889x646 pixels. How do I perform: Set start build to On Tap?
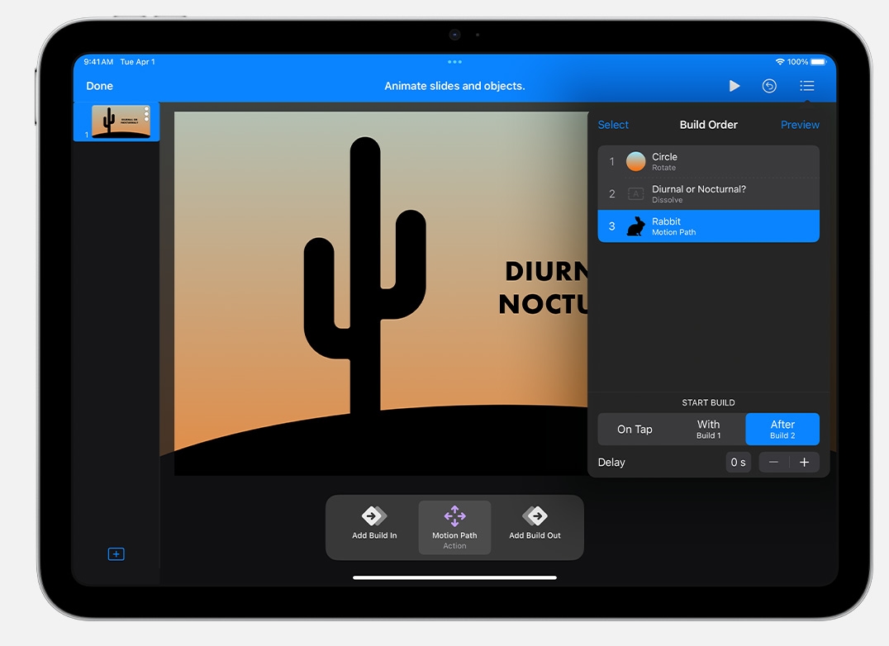[635, 430]
